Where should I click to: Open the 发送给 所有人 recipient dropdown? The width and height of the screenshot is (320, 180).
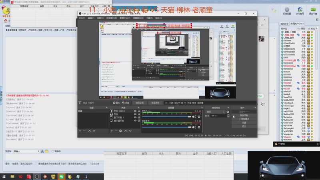[26, 151]
